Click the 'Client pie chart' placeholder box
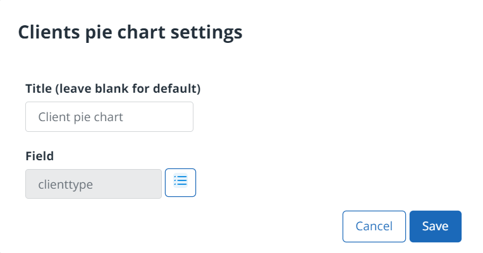Viewport: 483px width, 253px height. [109, 117]
